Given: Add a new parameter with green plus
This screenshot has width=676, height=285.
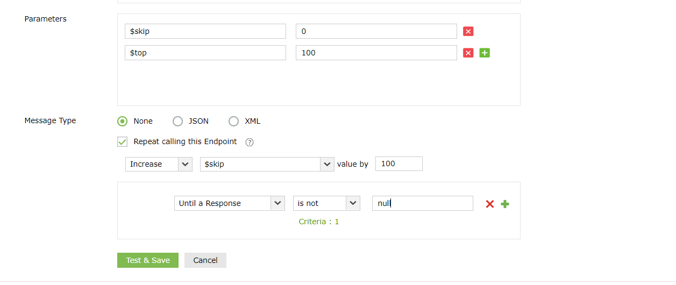Looking at the screenshot, I should [485, 53].
